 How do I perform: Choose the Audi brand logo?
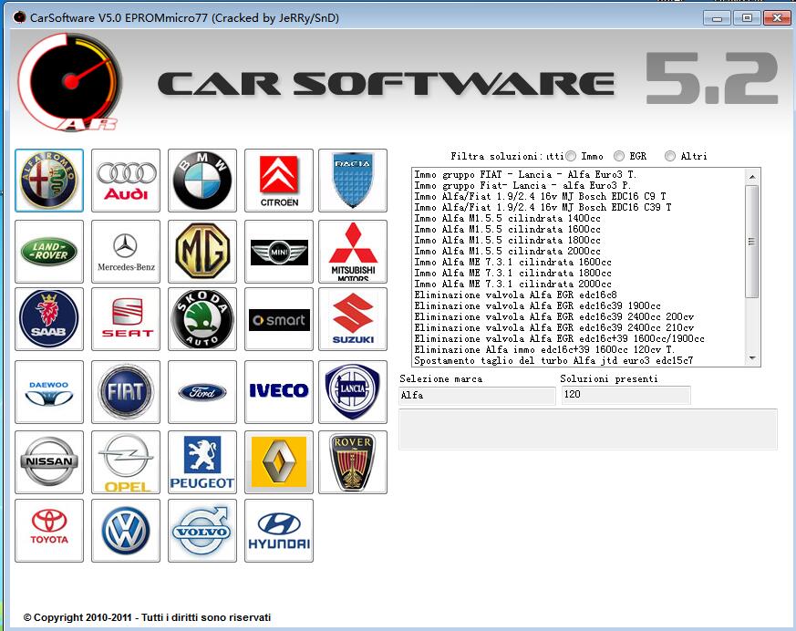pyautogui.click(x=126, y=181)
